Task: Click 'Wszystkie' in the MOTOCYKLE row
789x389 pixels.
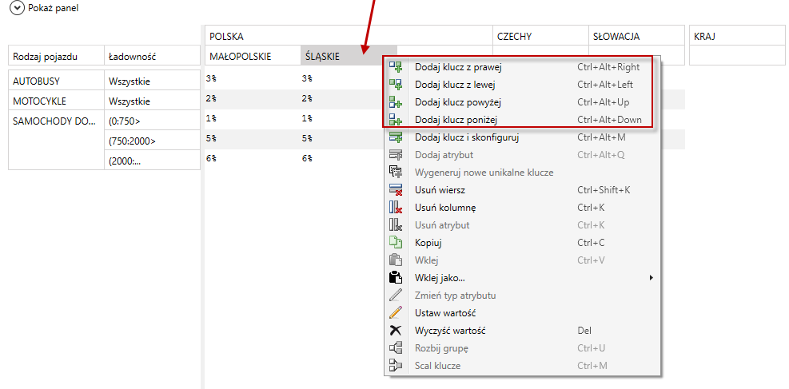Action: (x=153, y=101)
